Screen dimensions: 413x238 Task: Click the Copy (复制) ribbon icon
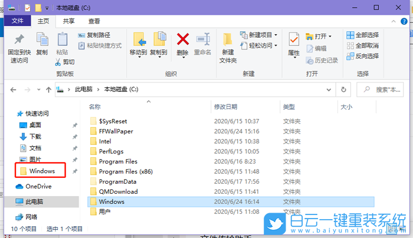42,44
